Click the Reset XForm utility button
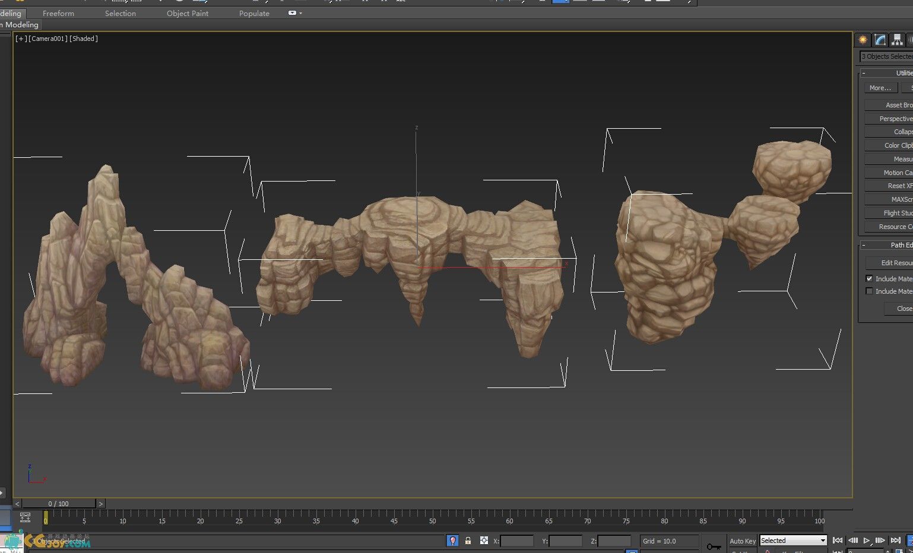 889,186
